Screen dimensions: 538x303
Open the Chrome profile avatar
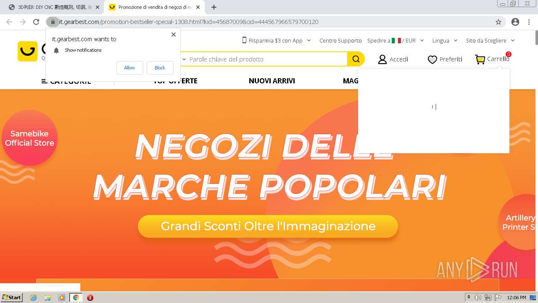pos(515,22)
